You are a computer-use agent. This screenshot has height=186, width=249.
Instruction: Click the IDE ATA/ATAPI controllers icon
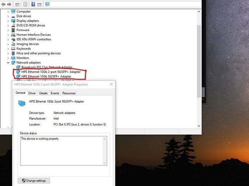[13, 39]
